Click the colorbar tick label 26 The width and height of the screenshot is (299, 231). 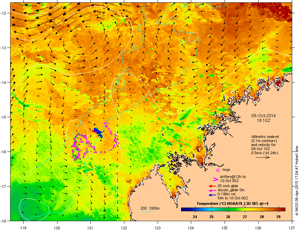pos(228,217)
